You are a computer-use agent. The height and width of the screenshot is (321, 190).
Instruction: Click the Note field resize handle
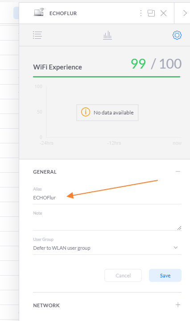coord(179,228)
